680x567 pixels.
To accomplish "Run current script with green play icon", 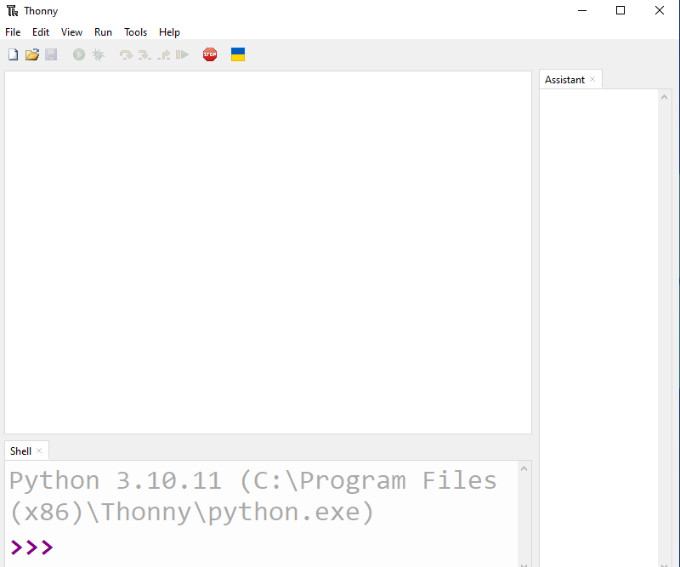I will (79, 54).
